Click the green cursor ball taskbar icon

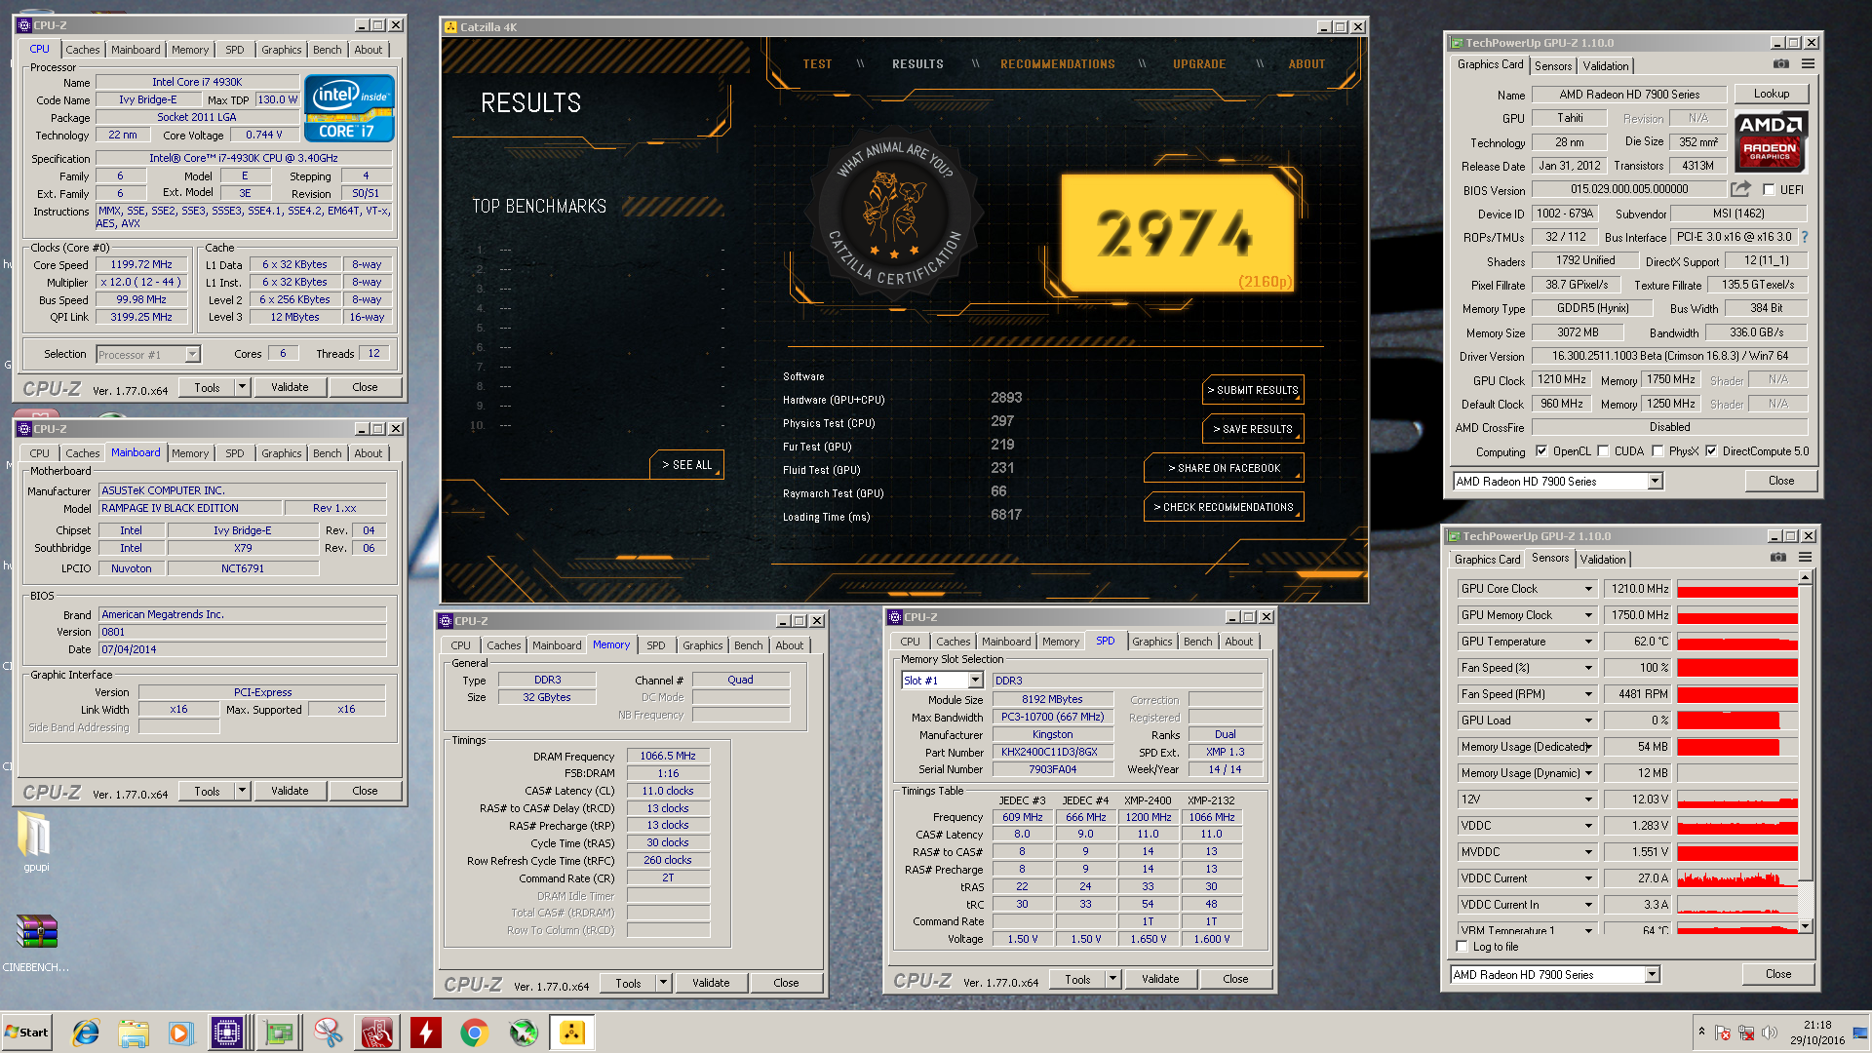[x=524, y=1033]
